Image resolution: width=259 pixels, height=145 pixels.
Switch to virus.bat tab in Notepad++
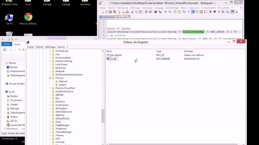(x=123, y=17)
